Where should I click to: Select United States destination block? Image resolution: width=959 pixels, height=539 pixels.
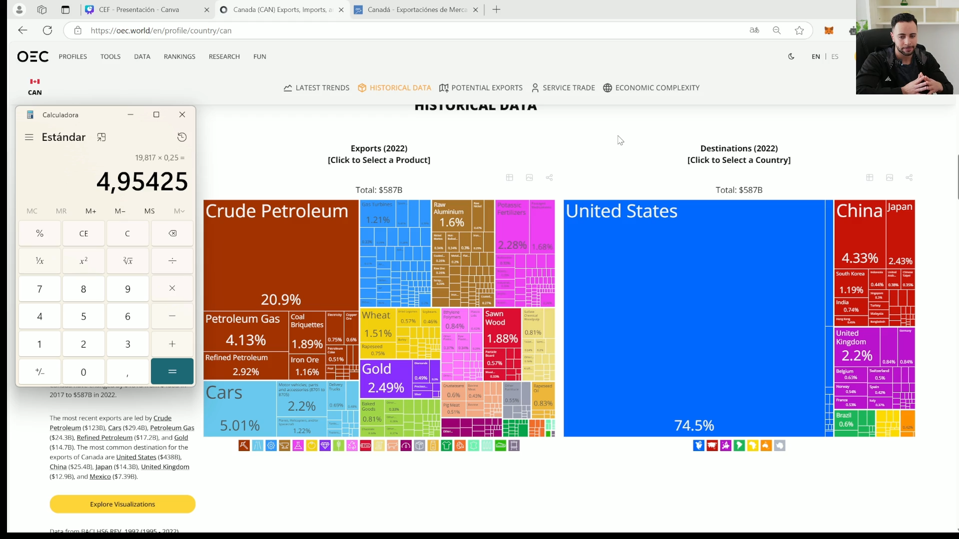(x=694, y=318)
